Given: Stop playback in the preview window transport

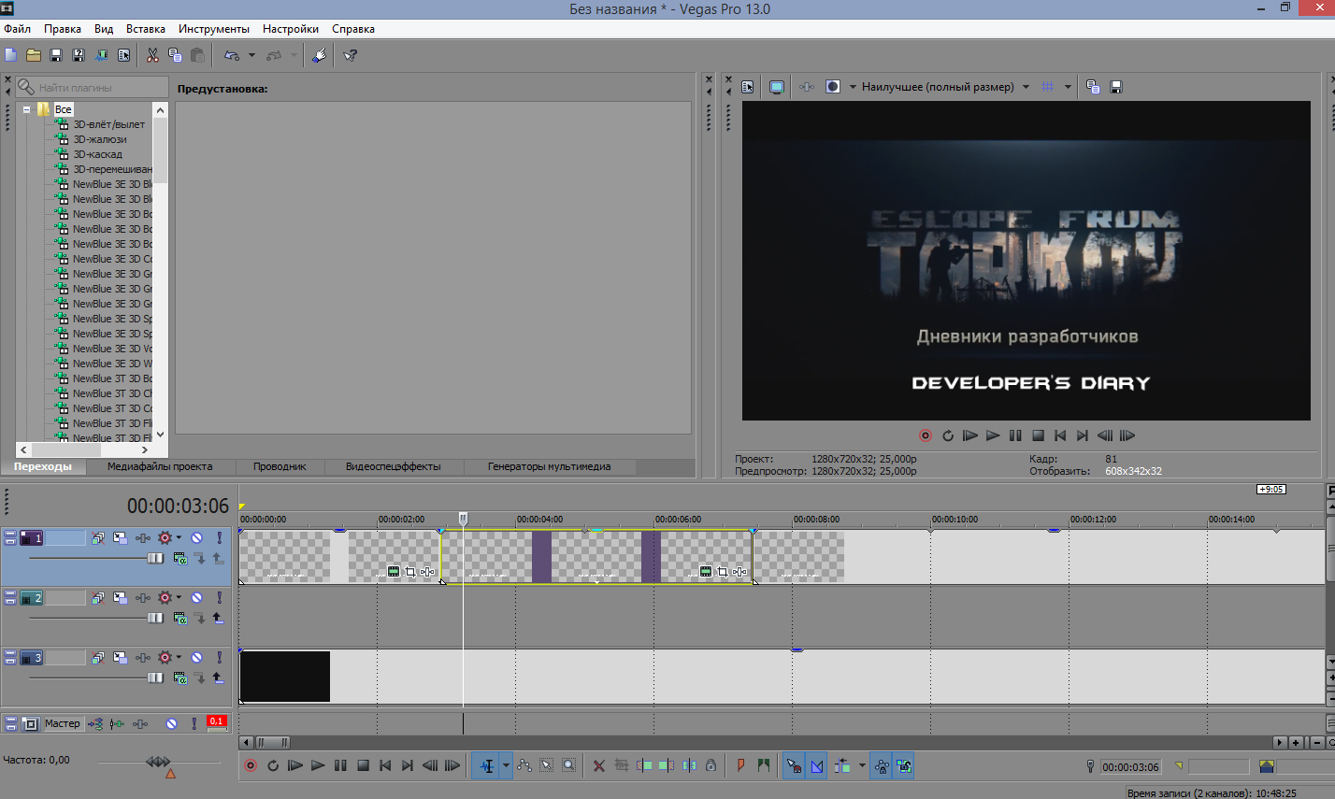Looking at the screenshot, I should (x=1038, y=435).
